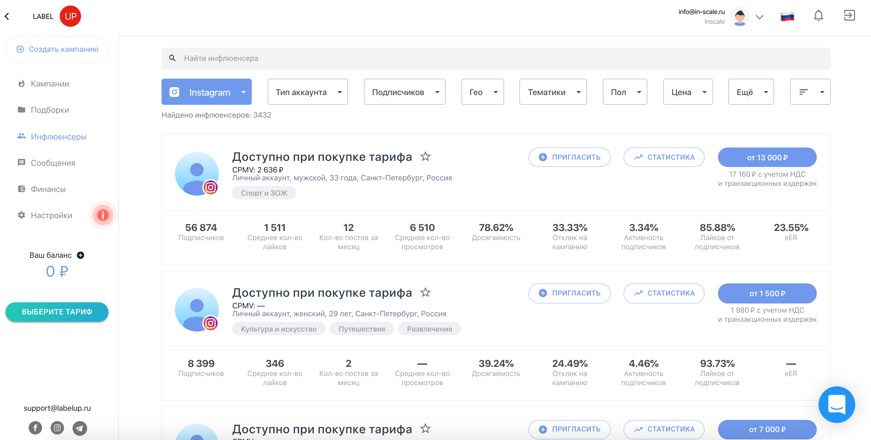Screen dimensions: 871x440
Task: Expand the Ещё filter
Action: pos(751,92)
